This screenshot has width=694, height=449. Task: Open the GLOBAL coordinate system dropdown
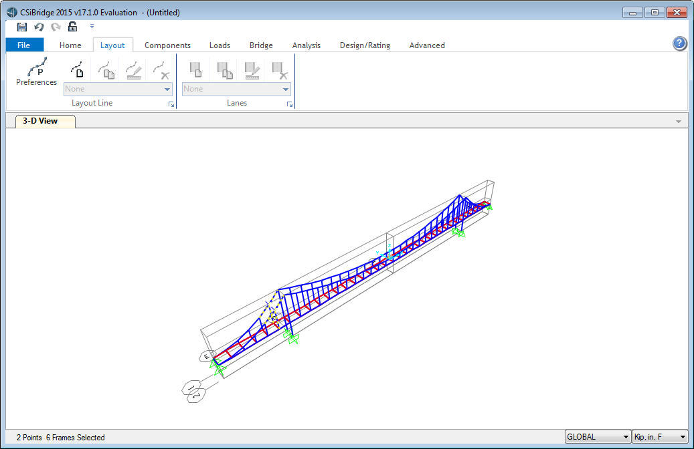pos(598,436)
